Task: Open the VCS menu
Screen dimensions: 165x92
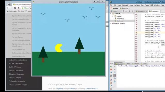Action: point(151,5)
